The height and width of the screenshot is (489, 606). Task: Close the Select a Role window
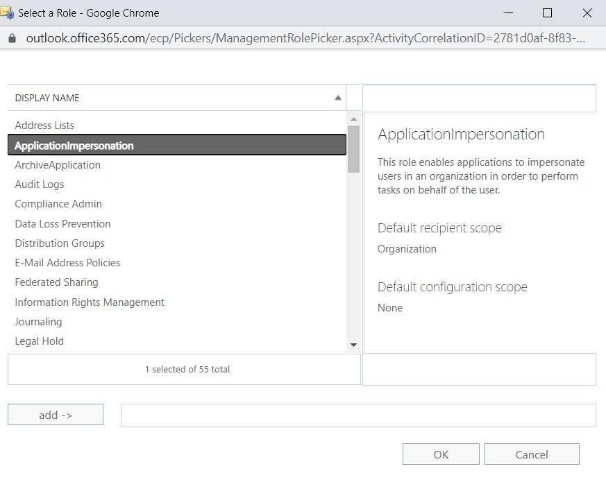click(x=585, y=12)
